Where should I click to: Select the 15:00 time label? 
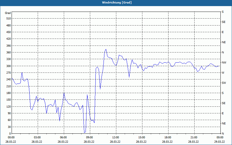point(141,137)
